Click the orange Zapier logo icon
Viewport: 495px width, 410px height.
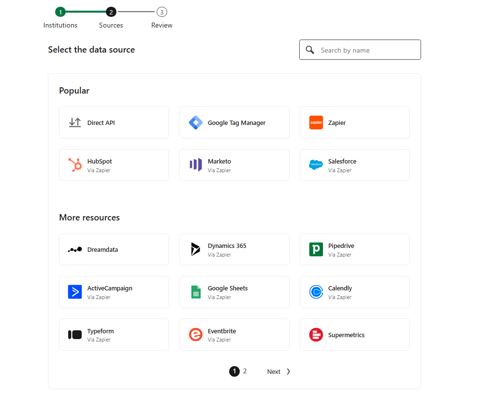click(x=316, y=123)
